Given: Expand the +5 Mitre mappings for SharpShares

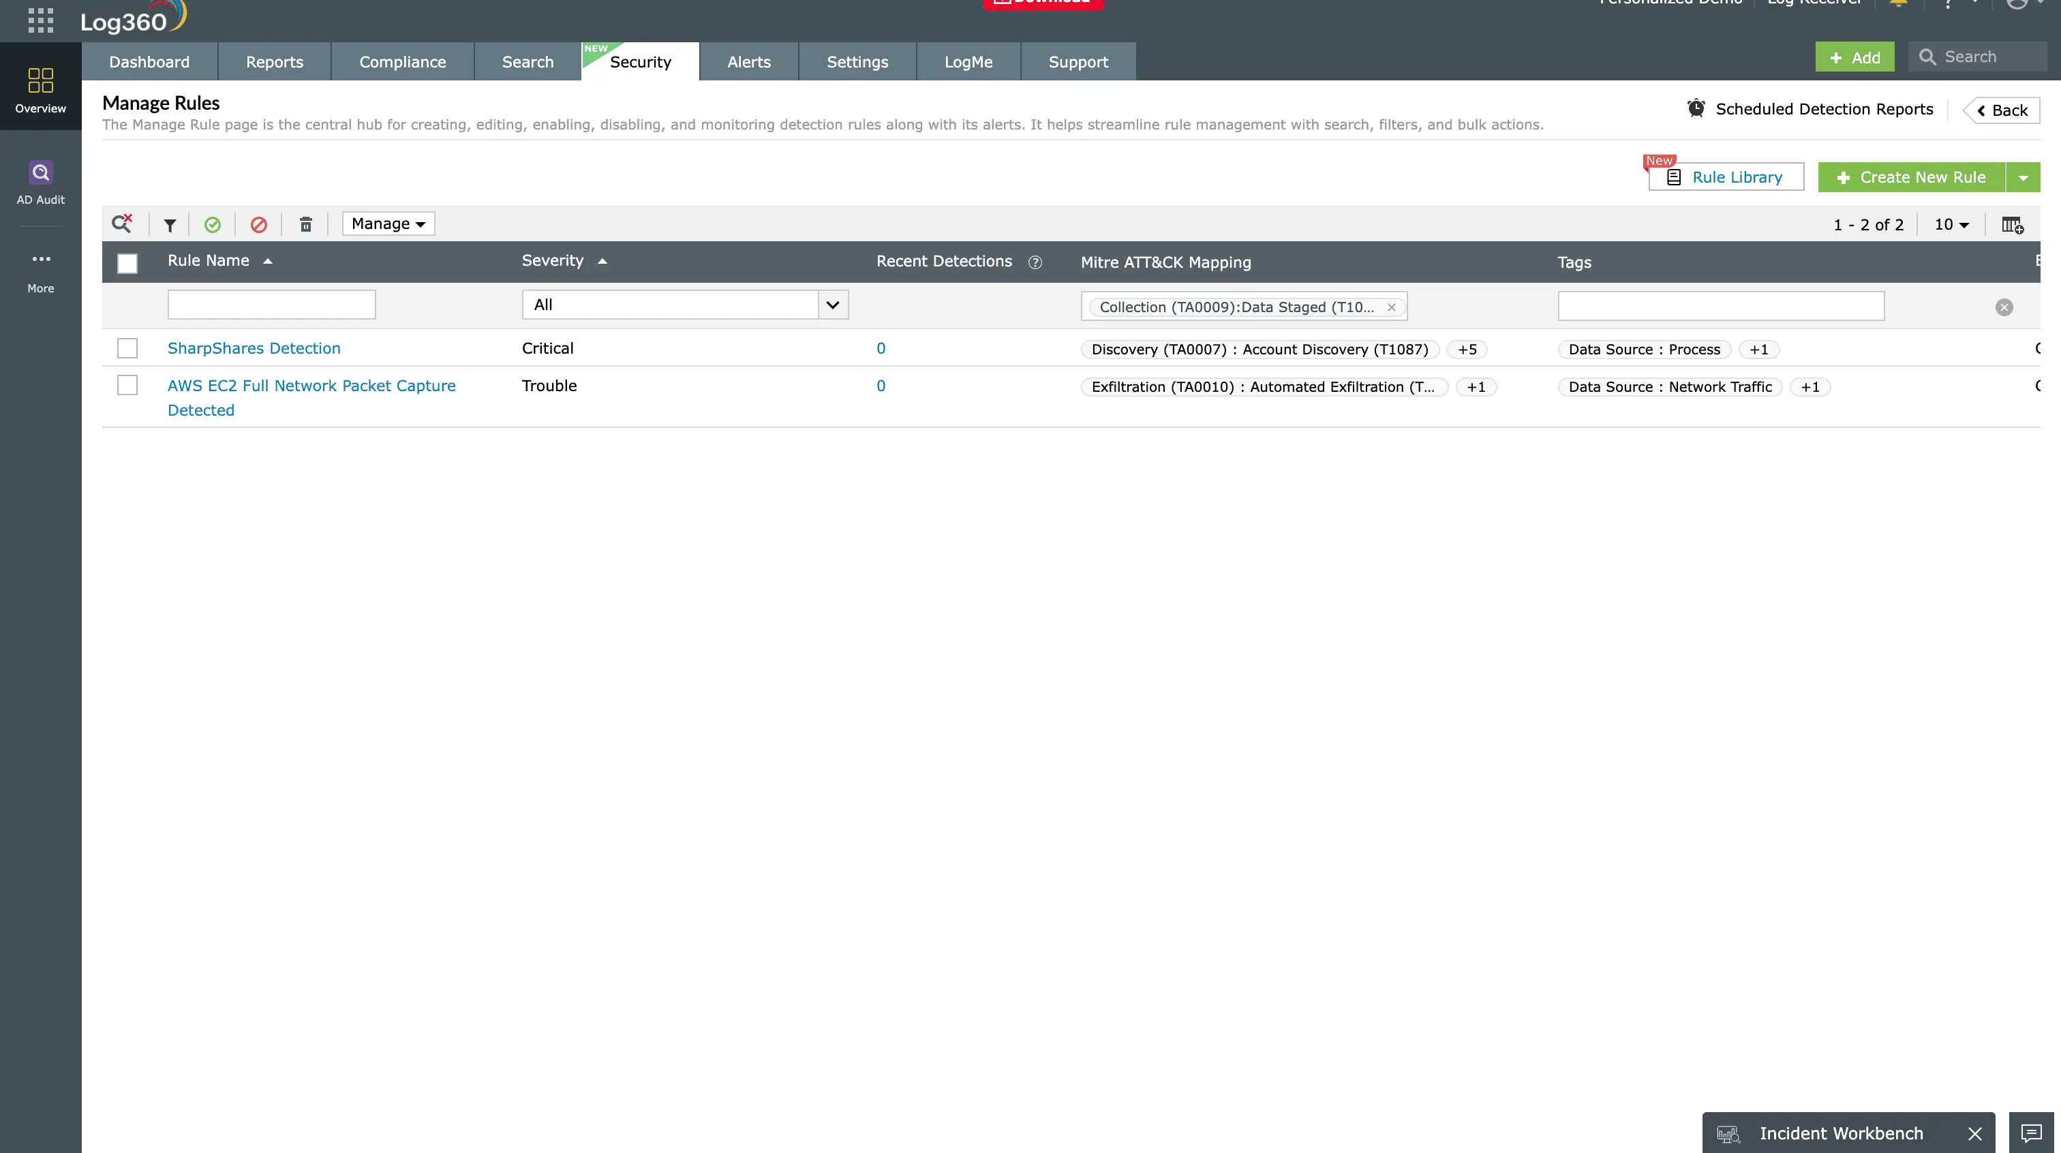Looking at the screenshot, I should click(x=1467, y=350).
